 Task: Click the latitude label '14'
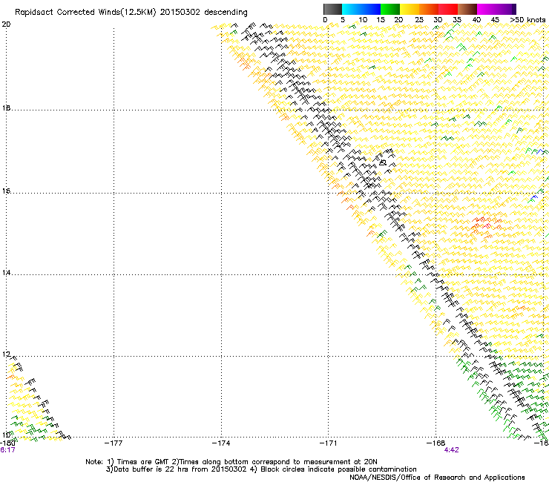click(x=6, y=273)
